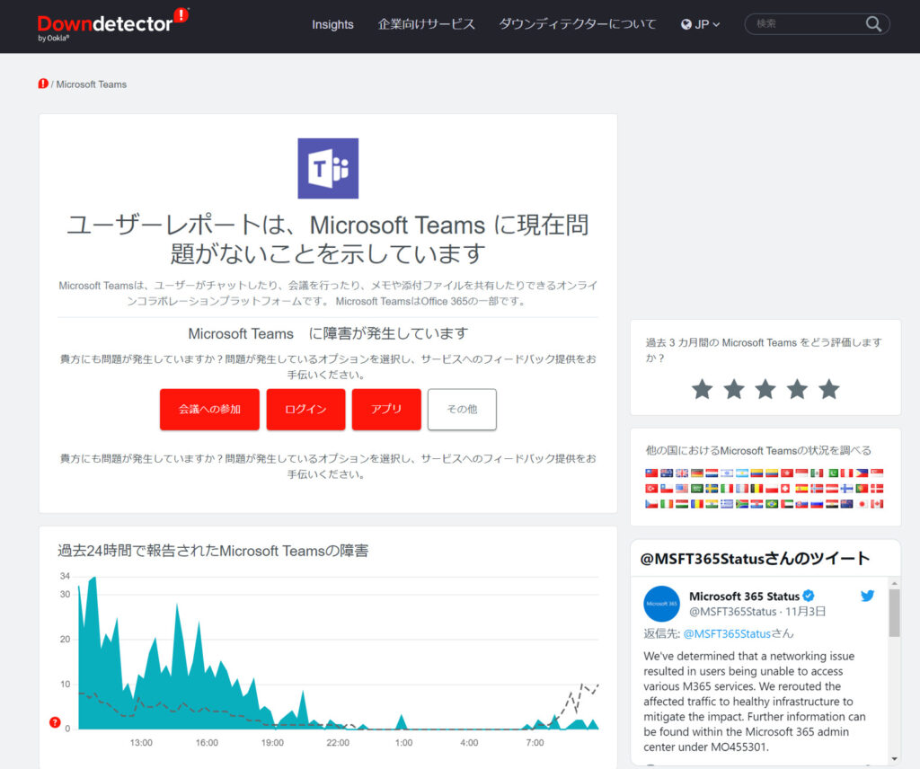
Task: Open the Microsoft 365 Status account name
Action: click(x=744, y=596)
